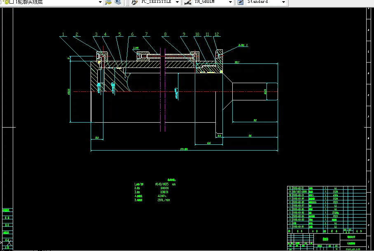Click the 42MPa specification text
This screenshot has height=251, width=374.
(162, 196)
